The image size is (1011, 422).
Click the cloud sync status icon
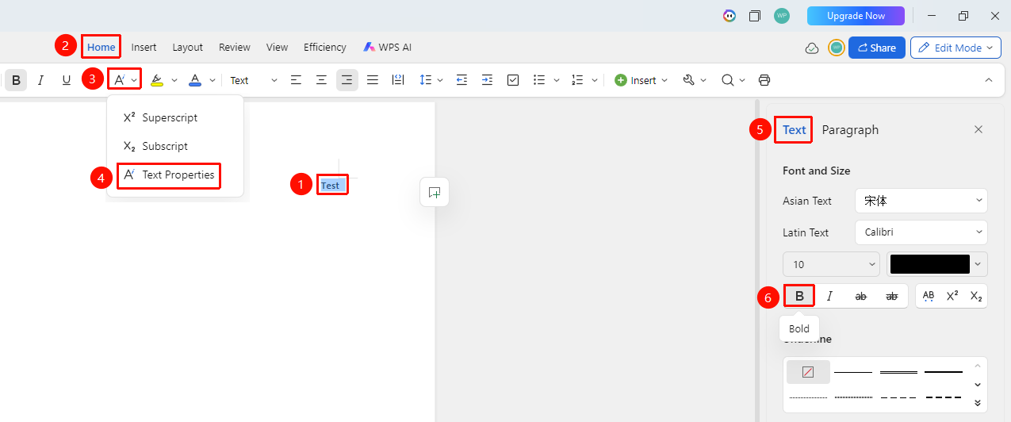point(812,48)
